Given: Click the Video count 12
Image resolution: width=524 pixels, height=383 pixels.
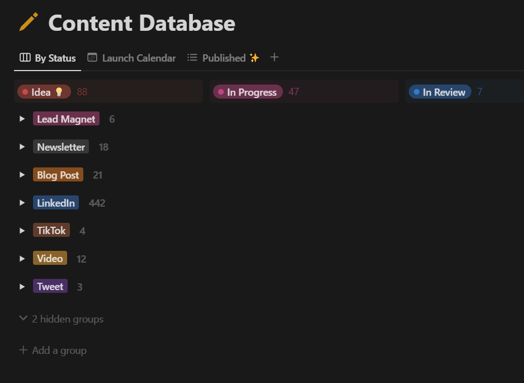Looking at the screenshot, I should tap(81, 259).
